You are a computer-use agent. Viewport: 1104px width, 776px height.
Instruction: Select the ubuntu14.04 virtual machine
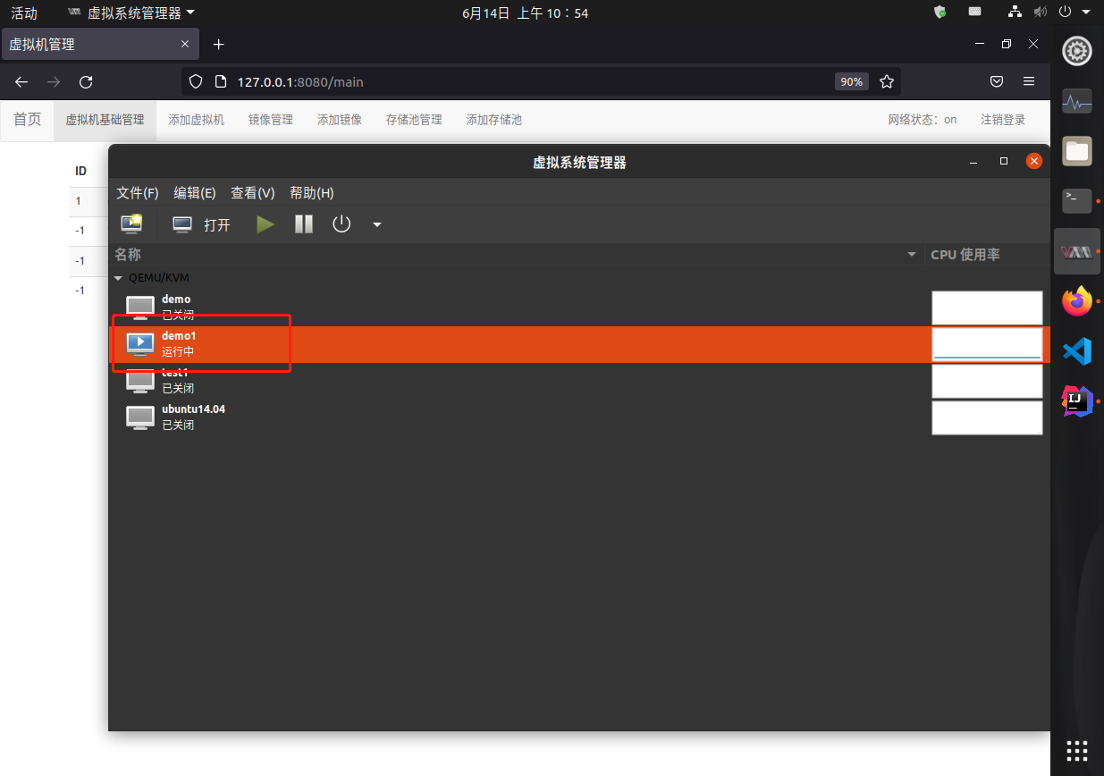click(579, 418)
